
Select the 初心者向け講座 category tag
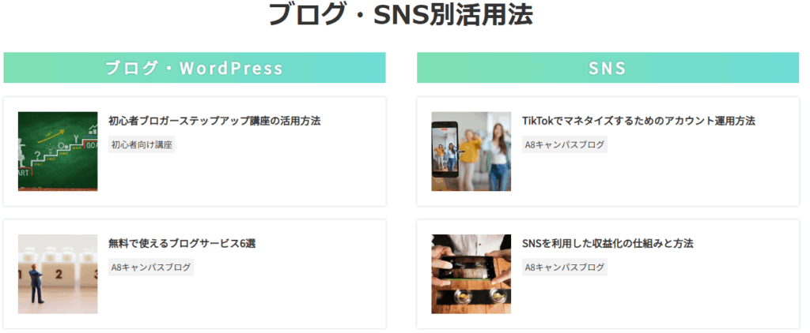click(x=142, y=145)
